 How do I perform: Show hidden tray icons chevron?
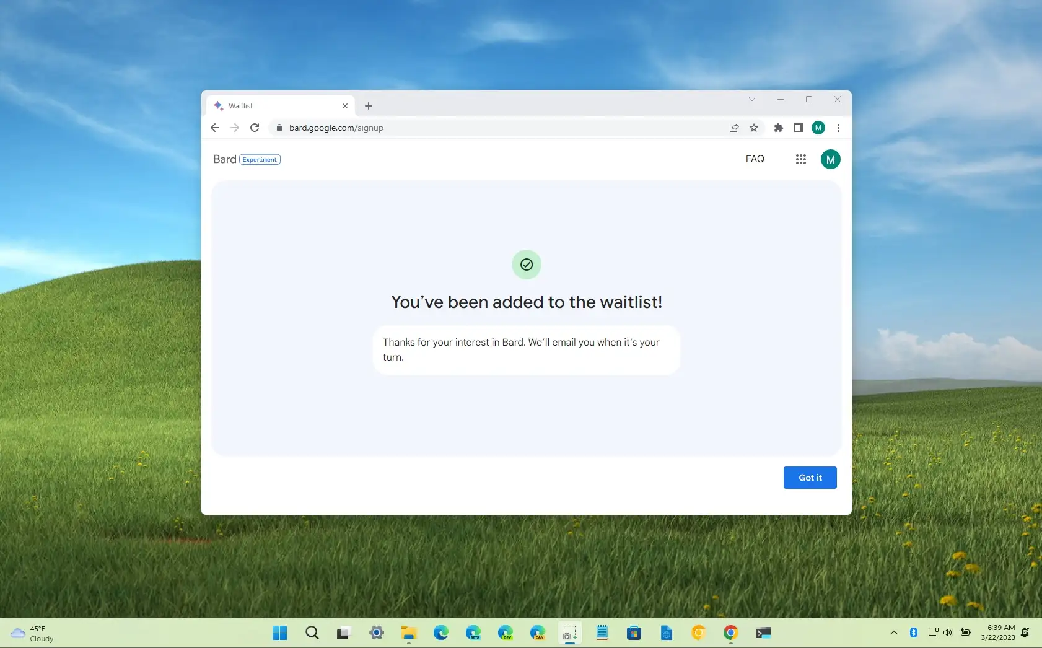tap(894, 633)
